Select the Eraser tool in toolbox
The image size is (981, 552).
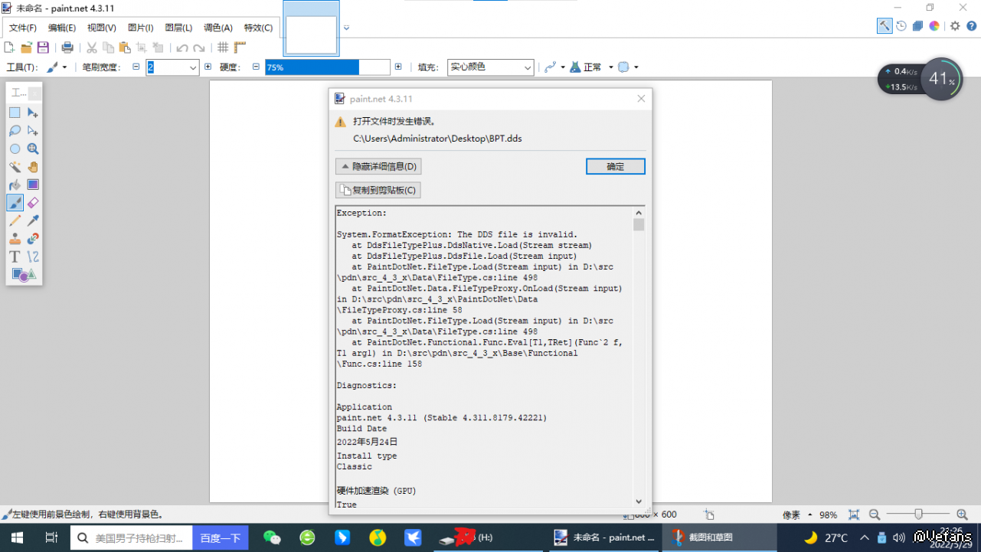point(33,202)
